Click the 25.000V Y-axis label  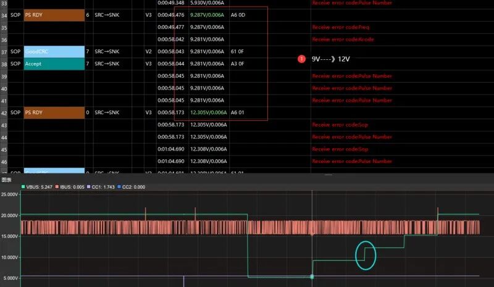coord(10,194)
